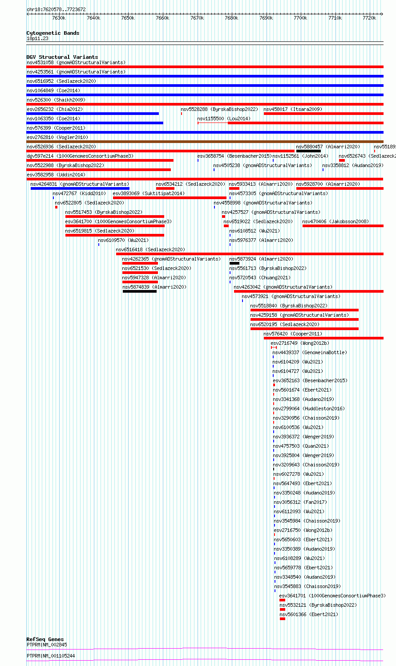Open nsv6534212 (Sedlazeck2020) variant
The width and height of the screenshot is (396, 666).
click(190, 184)
